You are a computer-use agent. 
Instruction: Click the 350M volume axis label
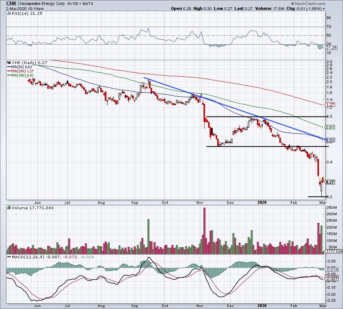click(x=332, y=208)
